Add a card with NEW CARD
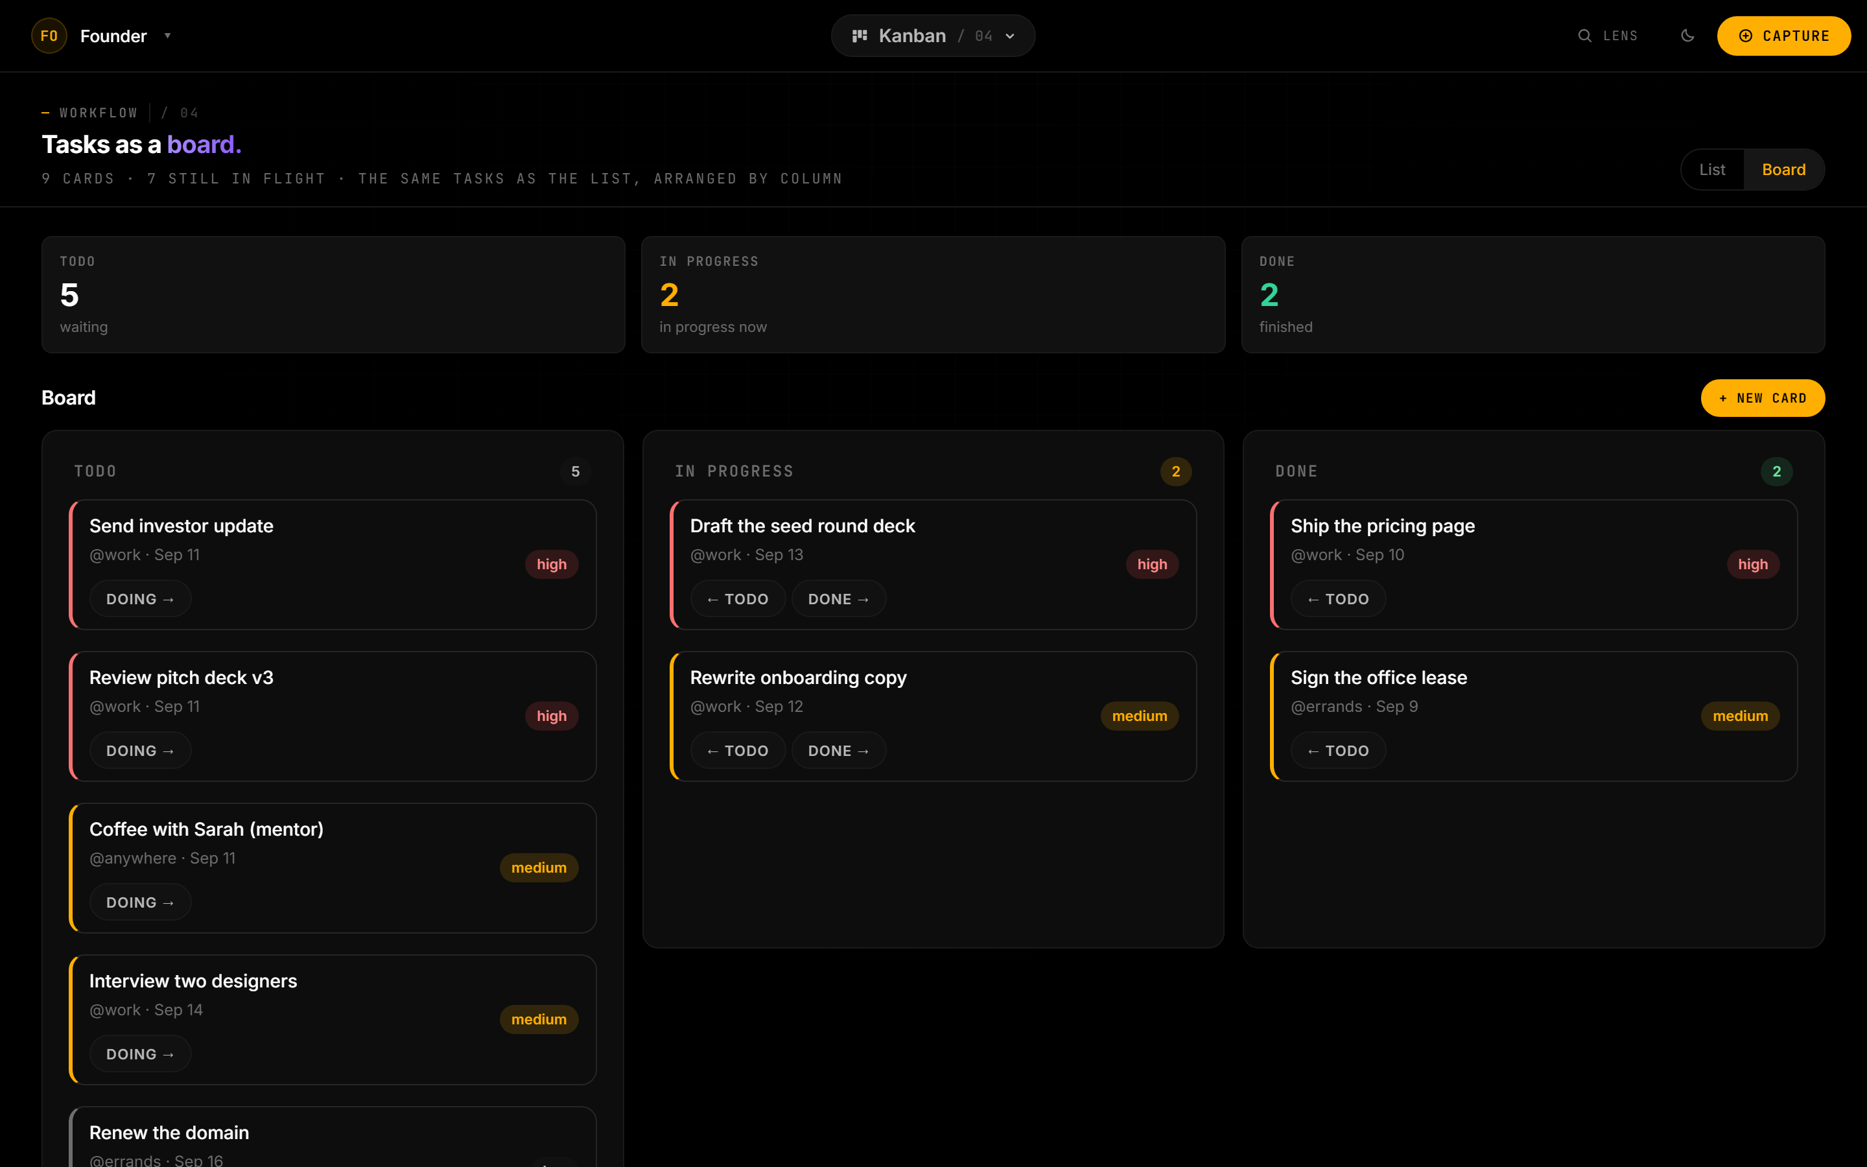The image size is (1867, 1167). pos(1762,397)
